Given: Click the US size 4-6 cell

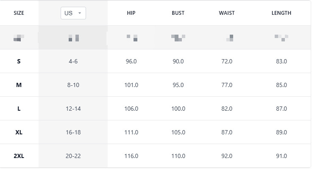Looking at the screenshot, I should 73,61.
